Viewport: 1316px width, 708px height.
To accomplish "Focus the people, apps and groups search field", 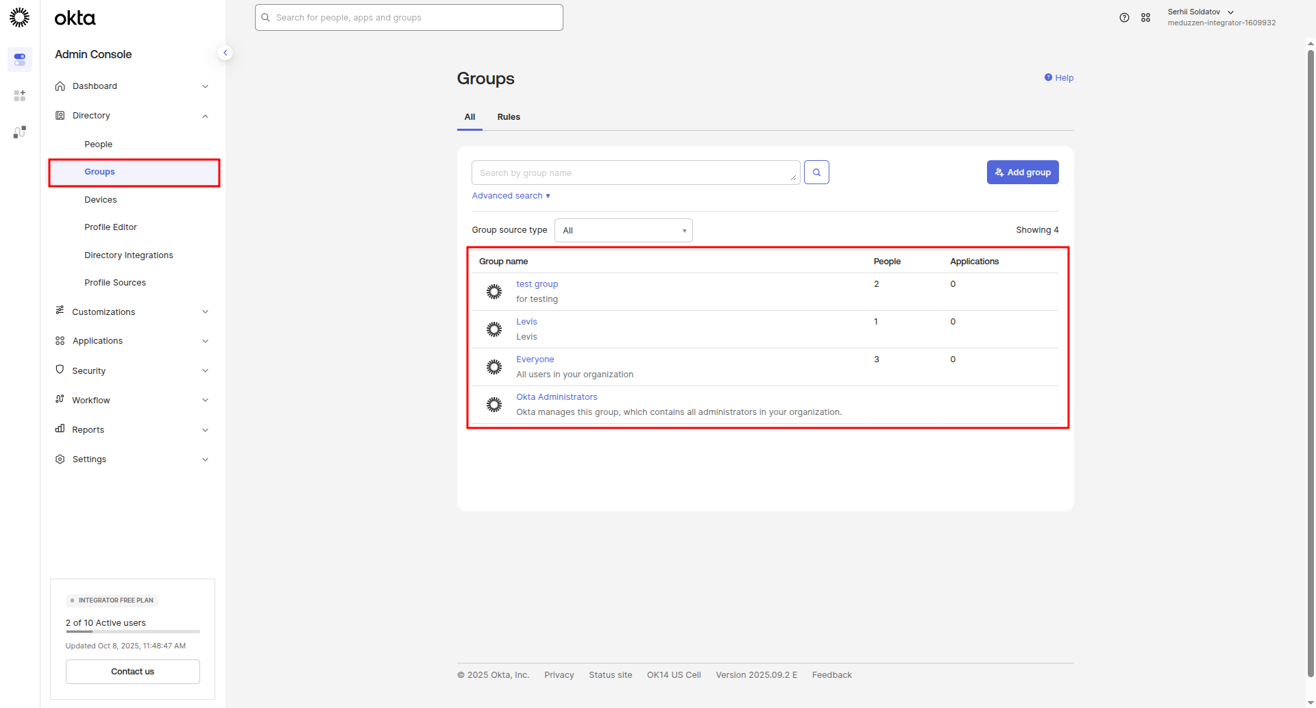I will click(409, 18).
